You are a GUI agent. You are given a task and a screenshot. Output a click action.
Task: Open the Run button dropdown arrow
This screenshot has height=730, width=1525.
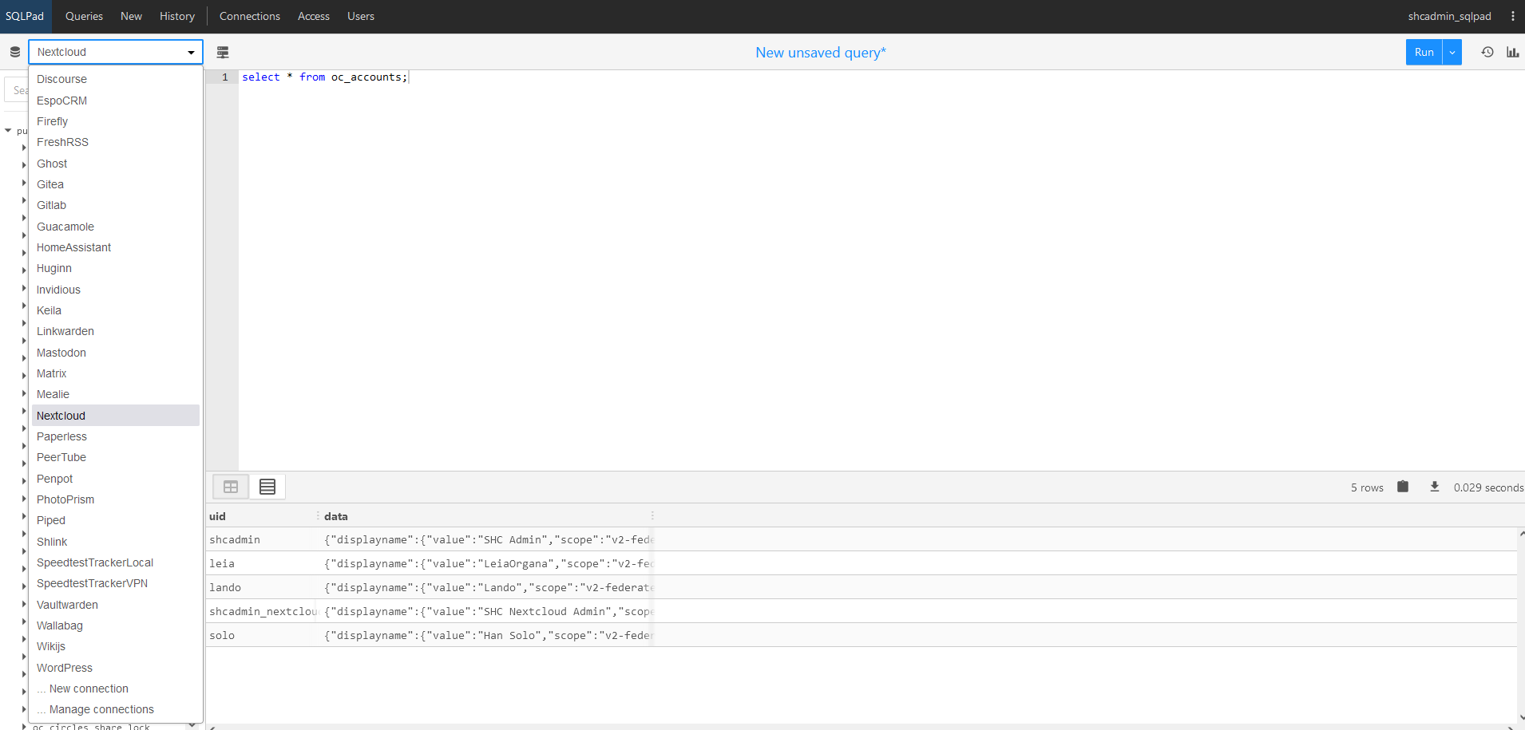coord(1452,52)
